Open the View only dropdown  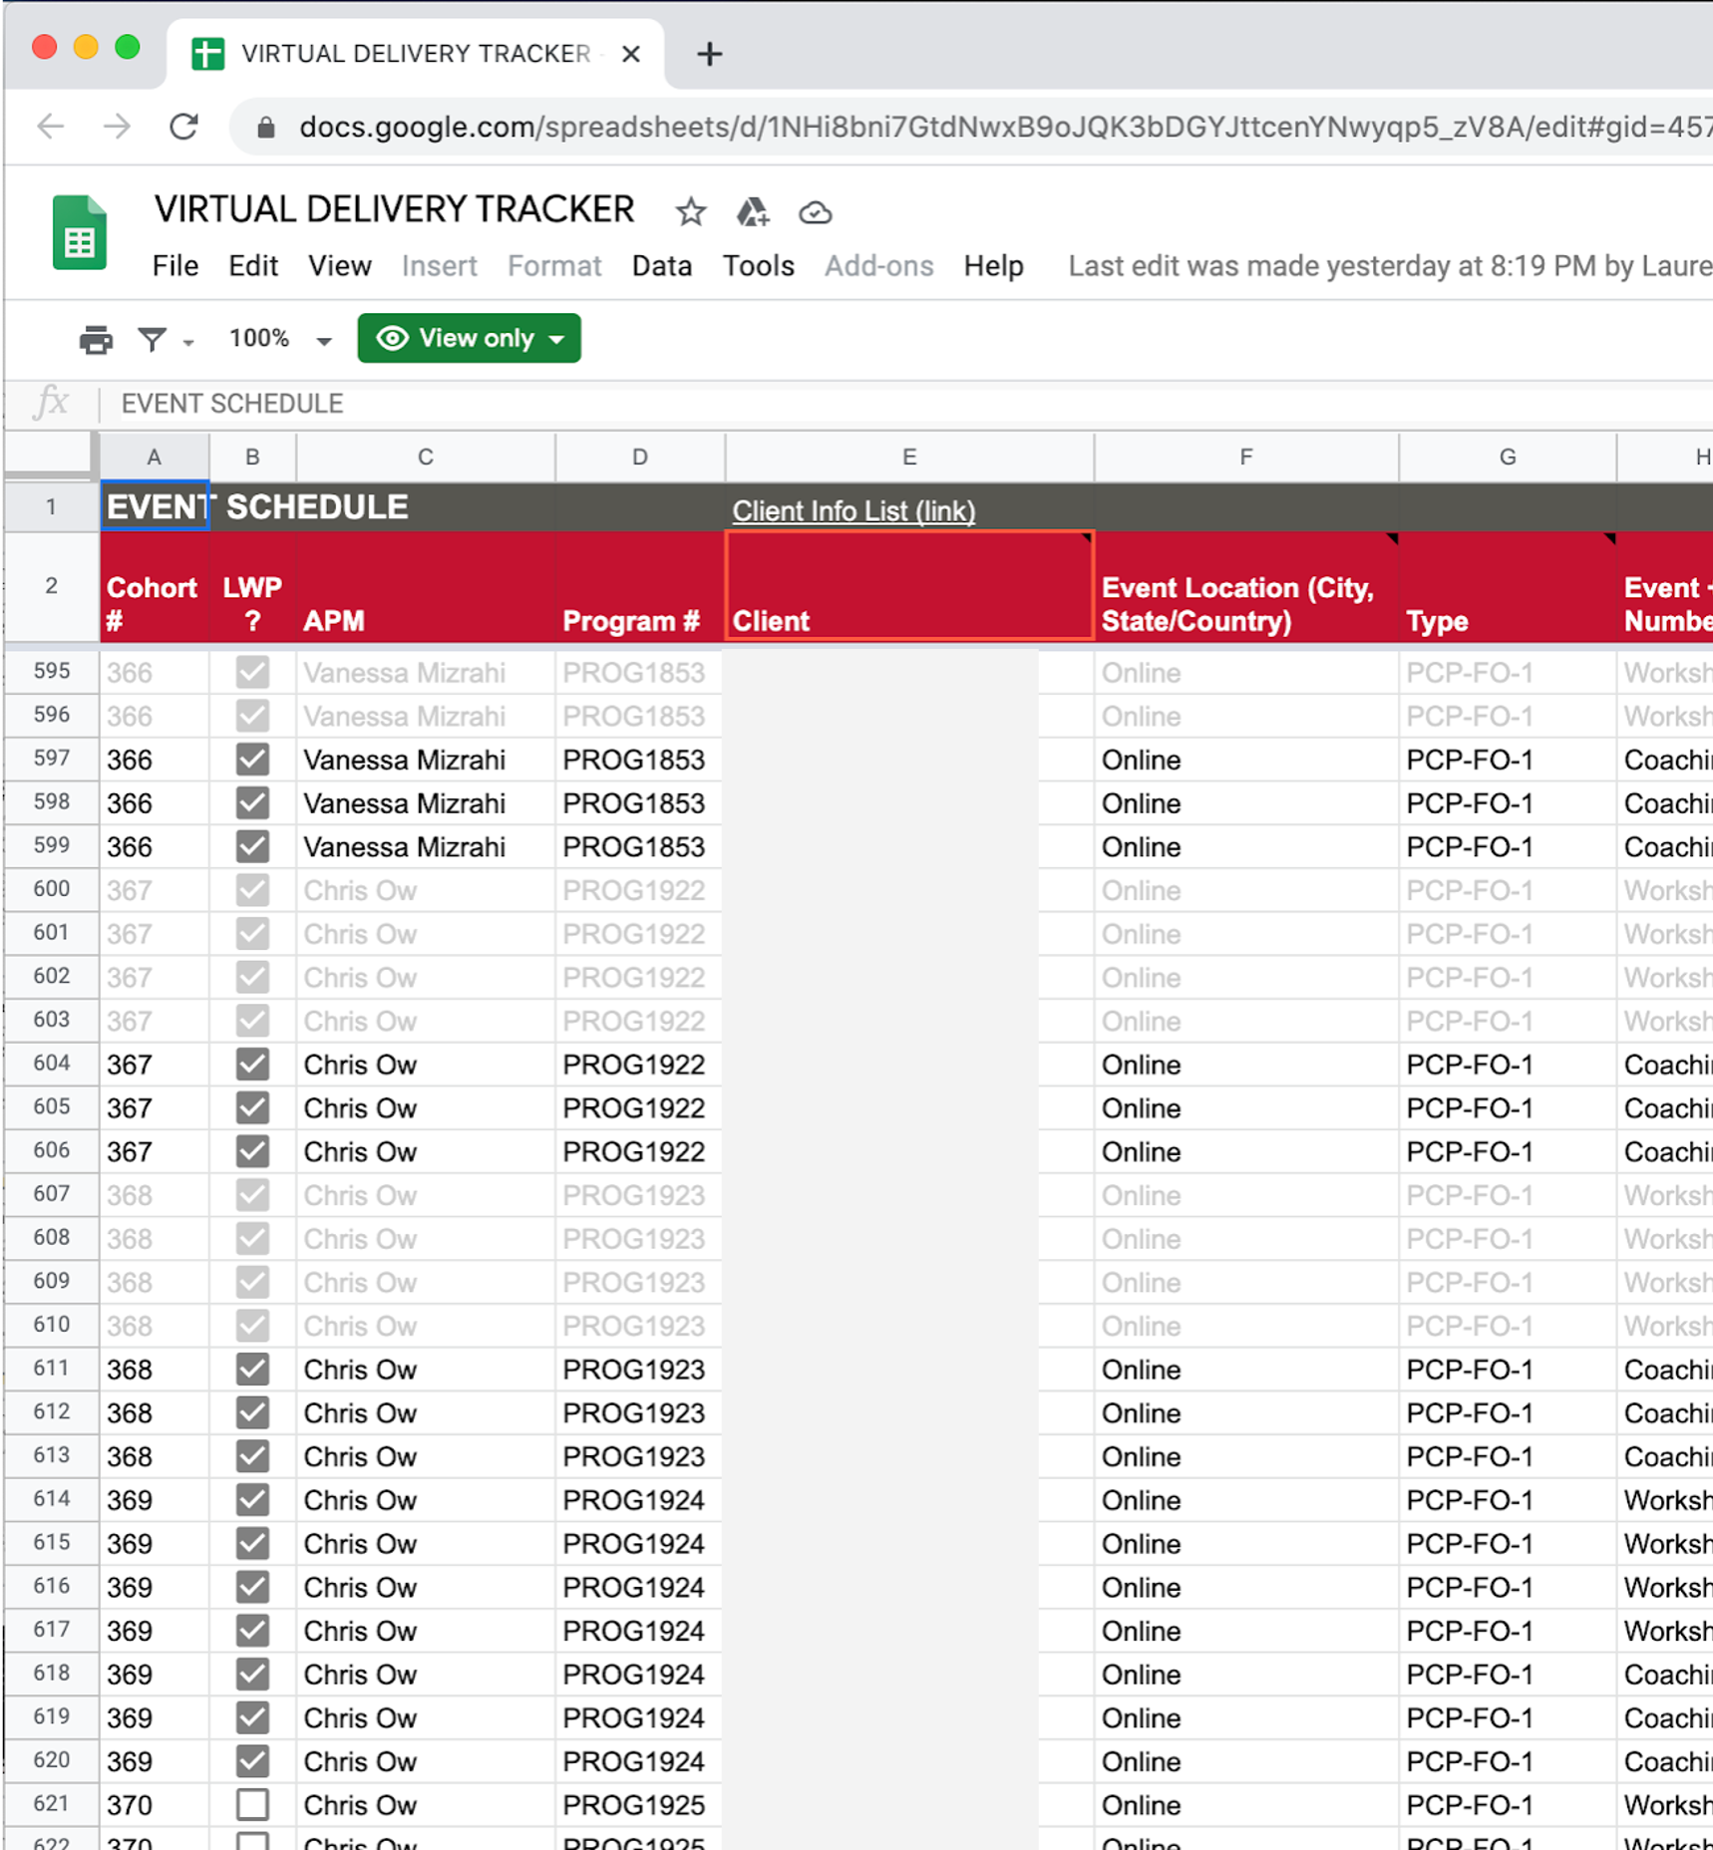(x=469, y=339)
